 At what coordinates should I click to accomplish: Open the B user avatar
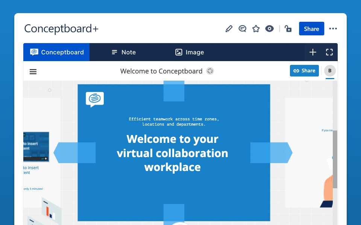coord(330,71)
